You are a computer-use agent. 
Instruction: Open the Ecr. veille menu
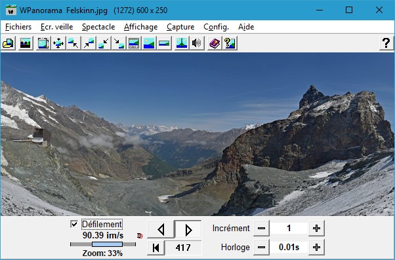[56, 27]
